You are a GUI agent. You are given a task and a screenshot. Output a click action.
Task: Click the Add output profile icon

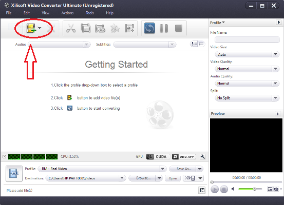pyautogui.click(x=129, y=28)
